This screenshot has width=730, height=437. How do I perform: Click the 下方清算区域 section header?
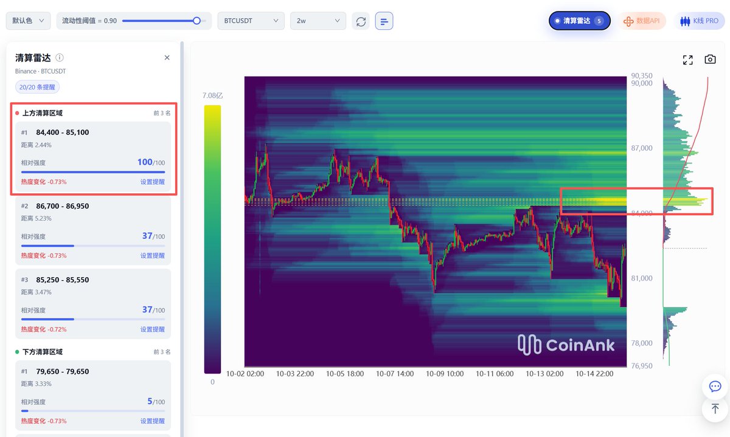pos(42,352)
